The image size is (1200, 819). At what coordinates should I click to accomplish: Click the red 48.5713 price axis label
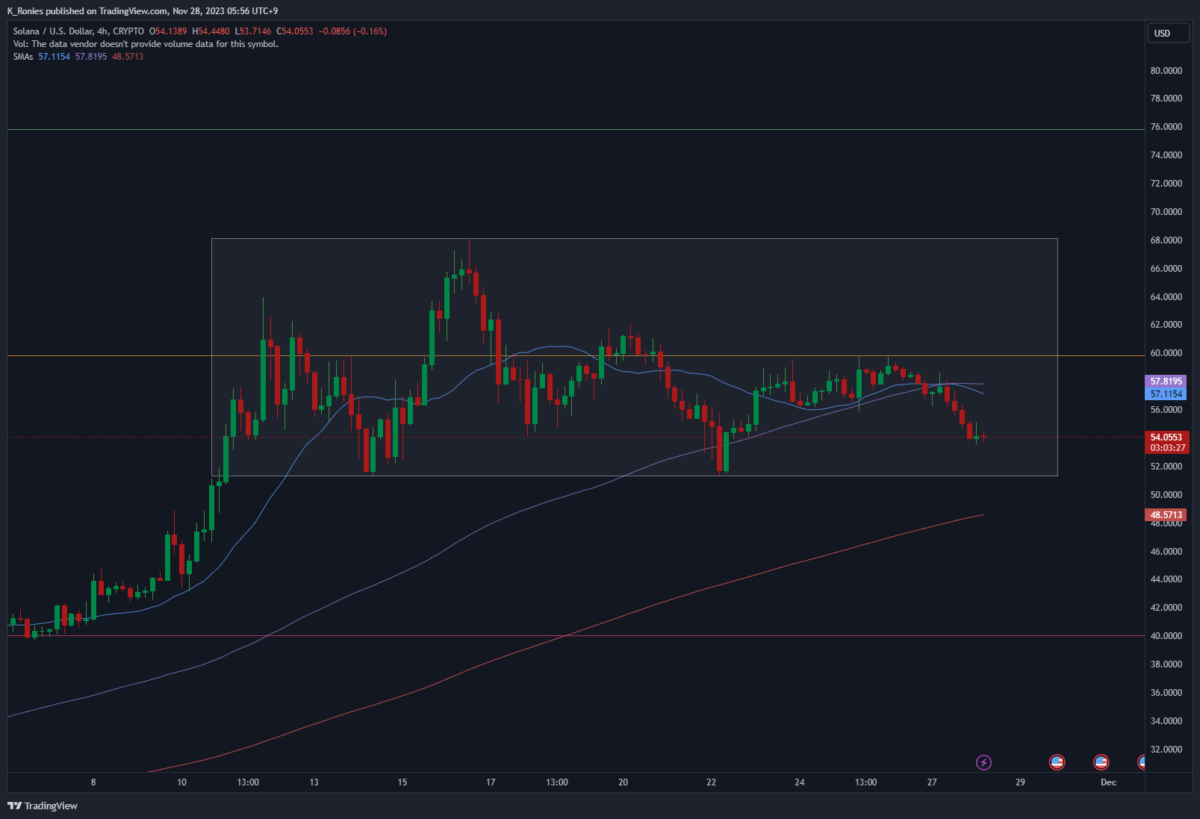(x=1166, y=515)
